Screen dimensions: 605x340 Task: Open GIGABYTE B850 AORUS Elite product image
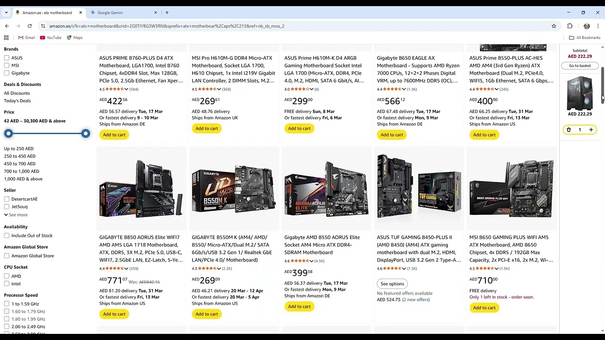pos(141,188)
